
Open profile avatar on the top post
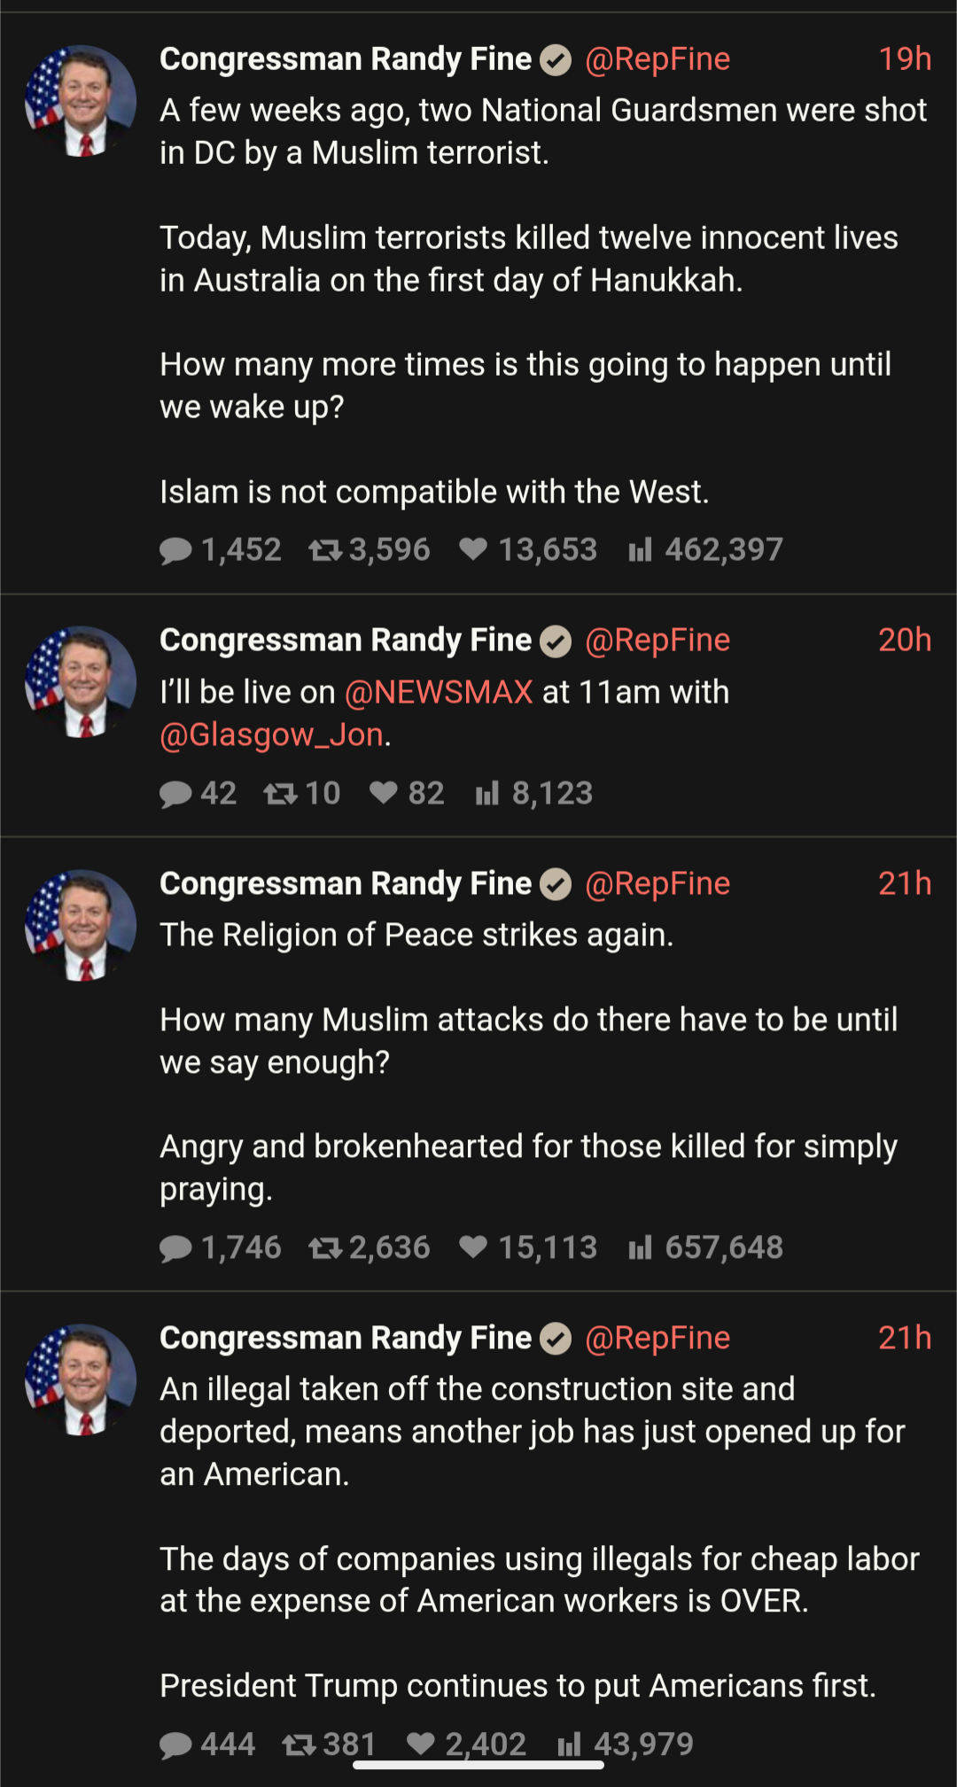pos(81,101)
